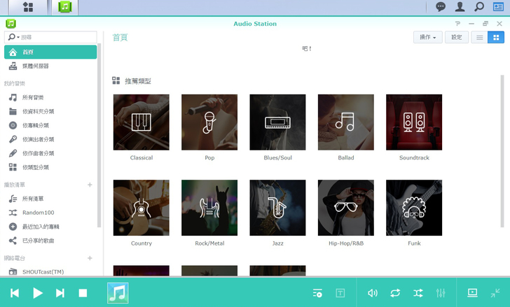
Task: Click the main content vertical scrollbar
Action: pyautogui.click(x=502, y=151)
